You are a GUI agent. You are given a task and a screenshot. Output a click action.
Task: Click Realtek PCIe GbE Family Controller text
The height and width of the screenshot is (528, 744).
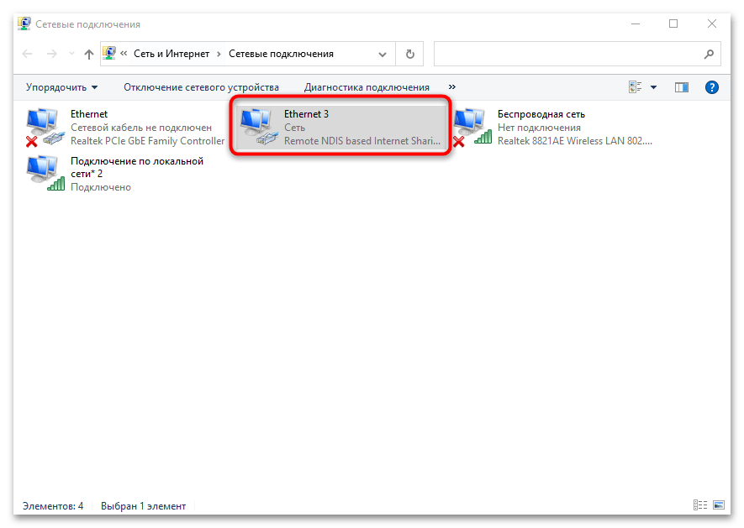148,141
